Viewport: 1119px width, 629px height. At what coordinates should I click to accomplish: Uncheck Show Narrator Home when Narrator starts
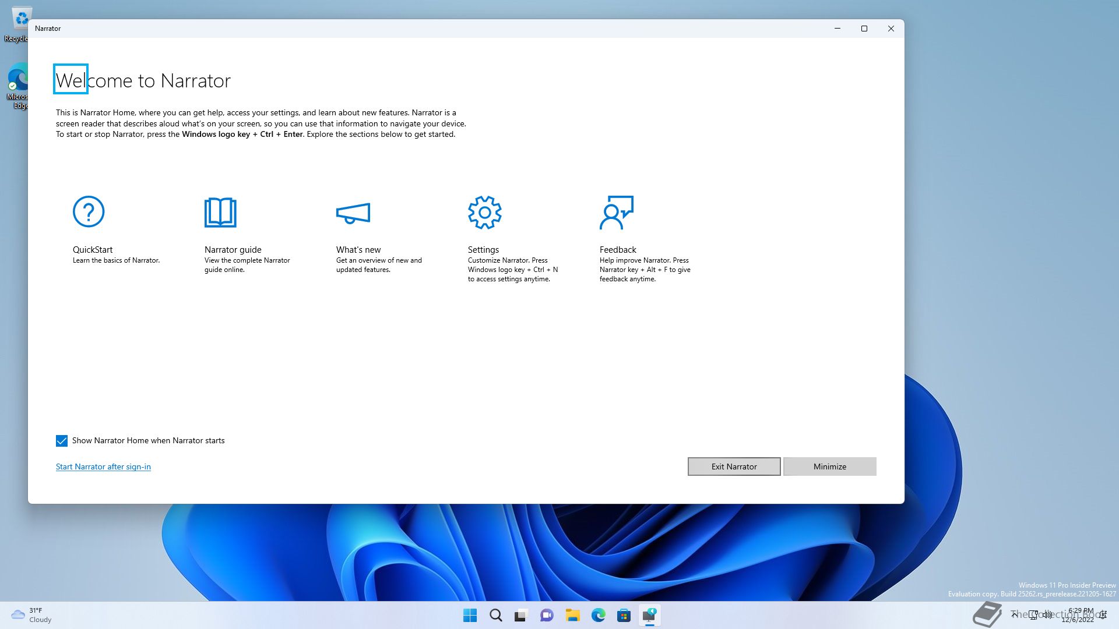click(62, 441)
